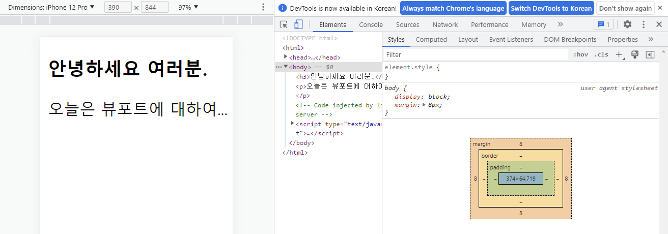Expand the margin shorthand property triangle
Screen dimensions: 668x234
425,105
